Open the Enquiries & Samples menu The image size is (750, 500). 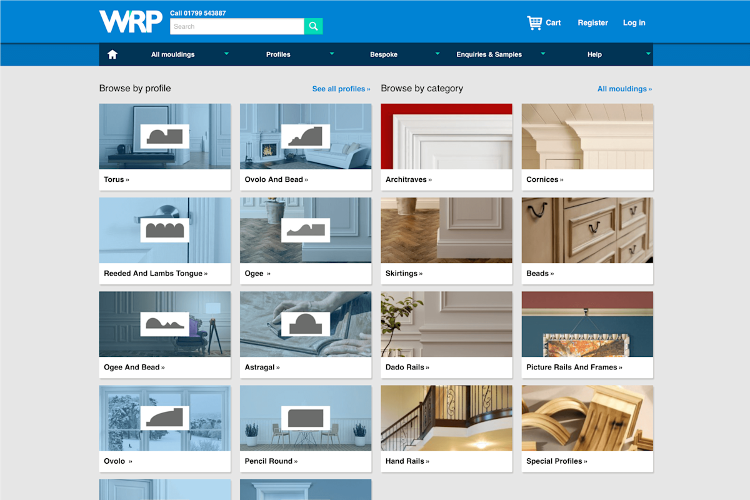click(x=489, y=54)
